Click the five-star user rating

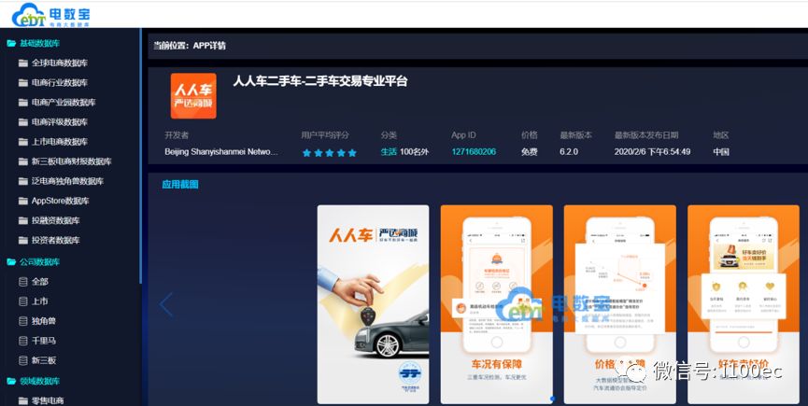pos(330,152)
